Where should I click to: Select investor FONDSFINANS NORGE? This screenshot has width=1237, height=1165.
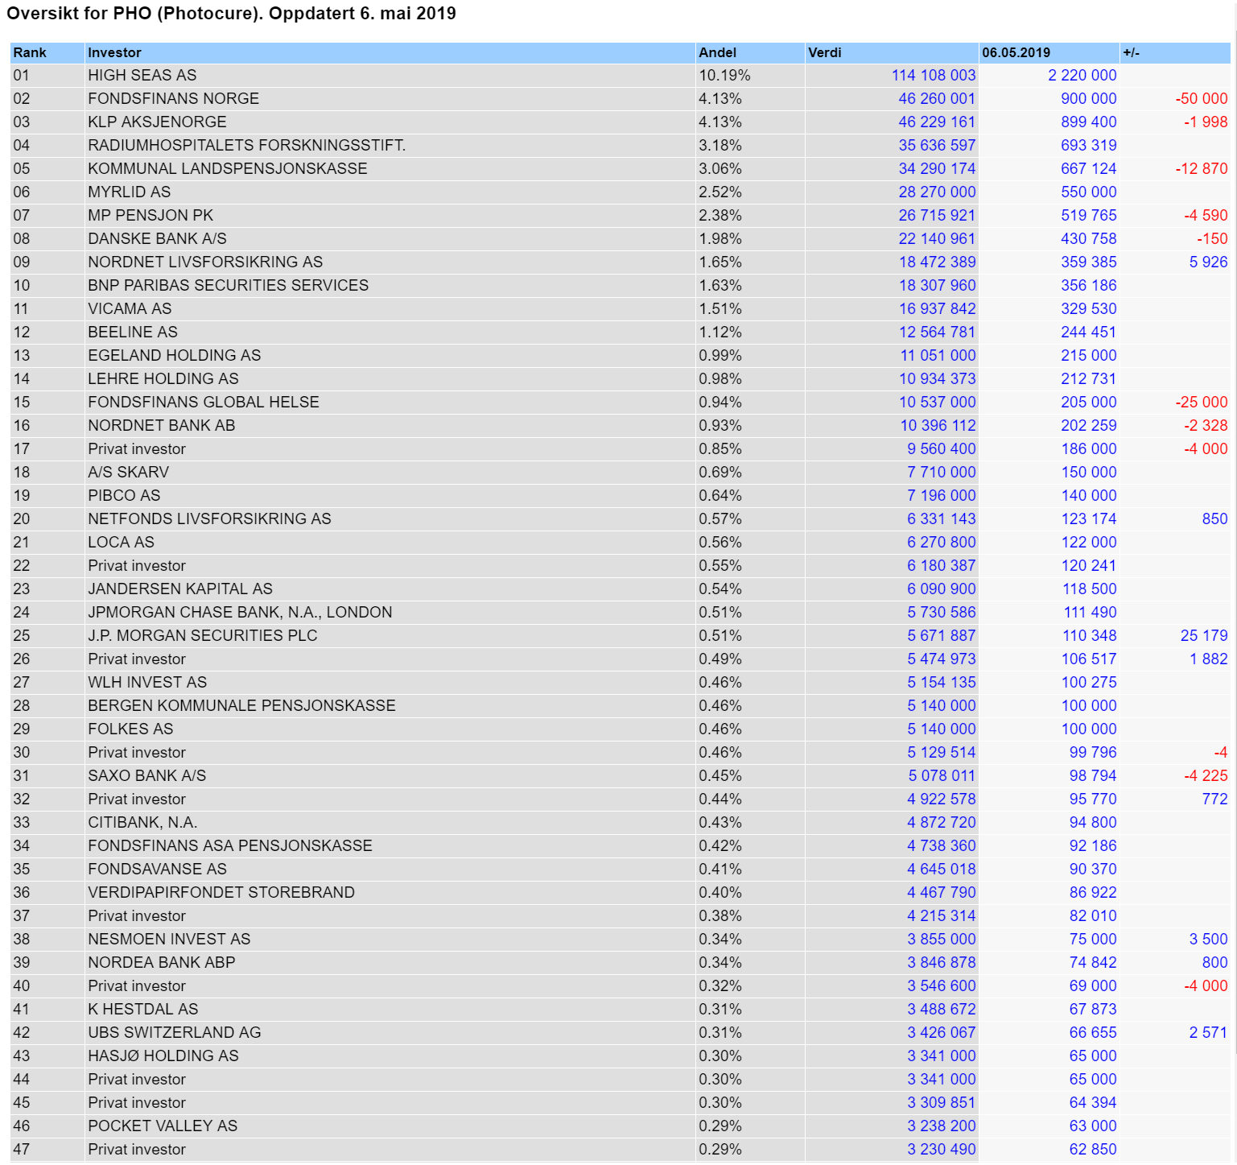click(x=174, y=98)
